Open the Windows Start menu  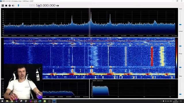click(2, 101)
